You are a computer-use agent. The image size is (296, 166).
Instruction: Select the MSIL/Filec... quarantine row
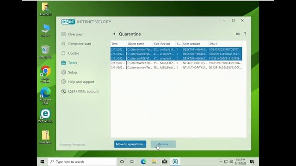[176, 63]
